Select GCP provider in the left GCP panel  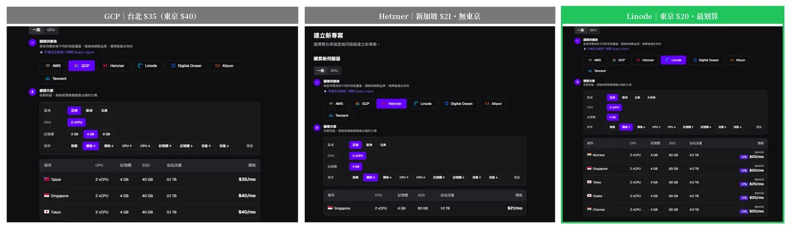coord(81,66)
